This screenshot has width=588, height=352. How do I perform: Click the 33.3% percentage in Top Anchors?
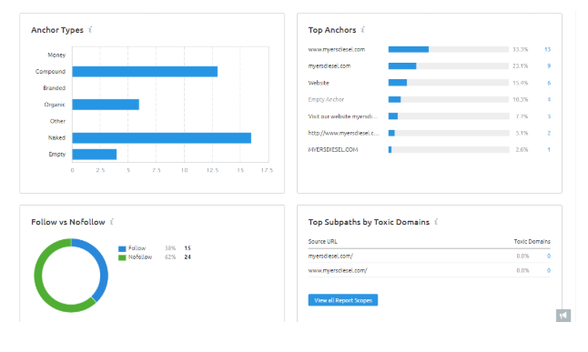coord(521,49)
